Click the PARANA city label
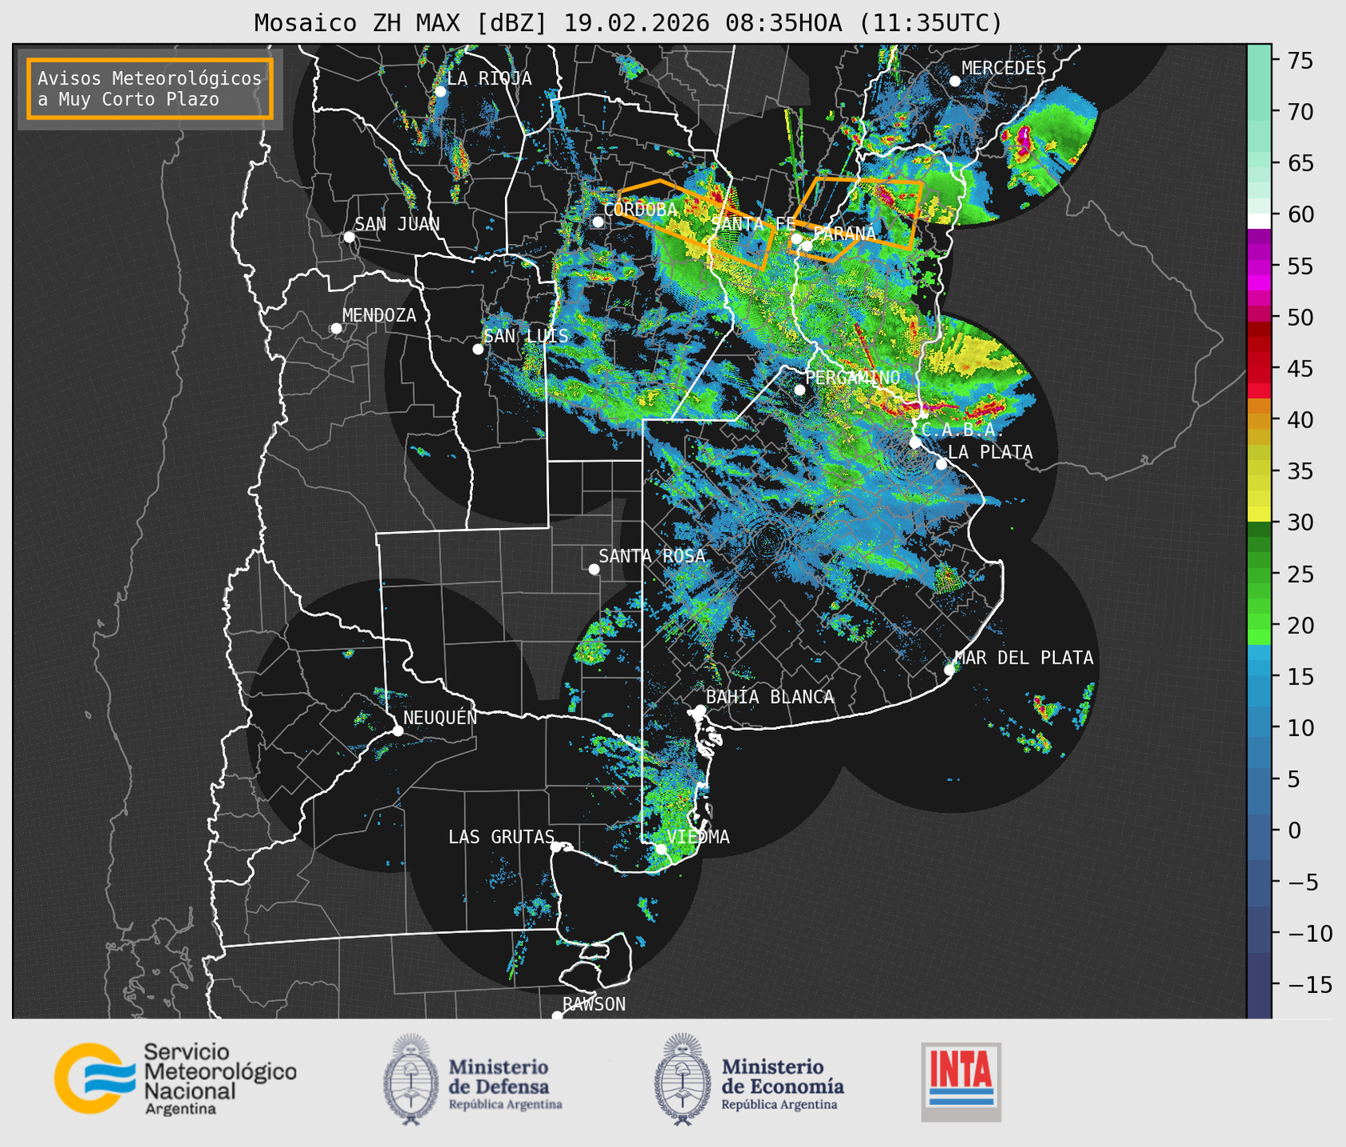 coord(844,234)
